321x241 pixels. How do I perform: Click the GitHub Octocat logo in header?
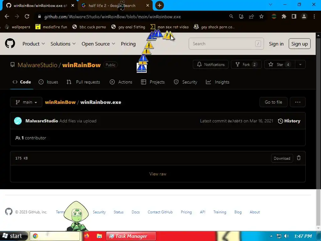tap(10, 43)
